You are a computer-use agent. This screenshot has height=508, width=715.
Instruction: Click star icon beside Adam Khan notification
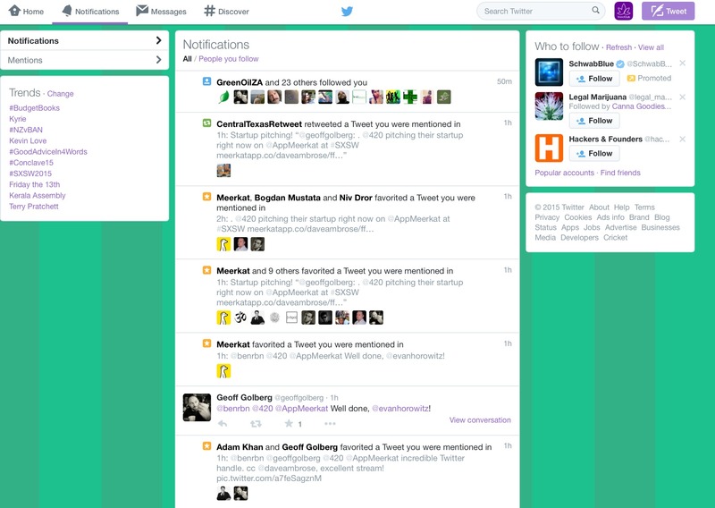pyautogui.click(x=206, y=446)
